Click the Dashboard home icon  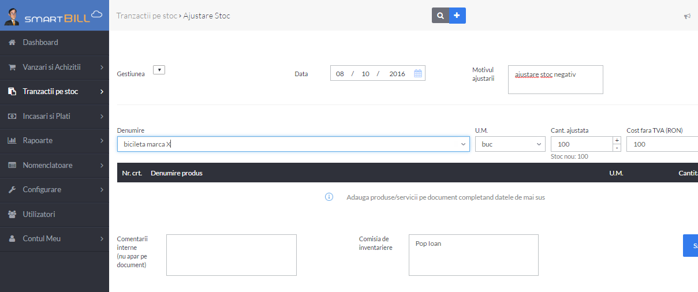pyautogui.click(x=12, y=43)
